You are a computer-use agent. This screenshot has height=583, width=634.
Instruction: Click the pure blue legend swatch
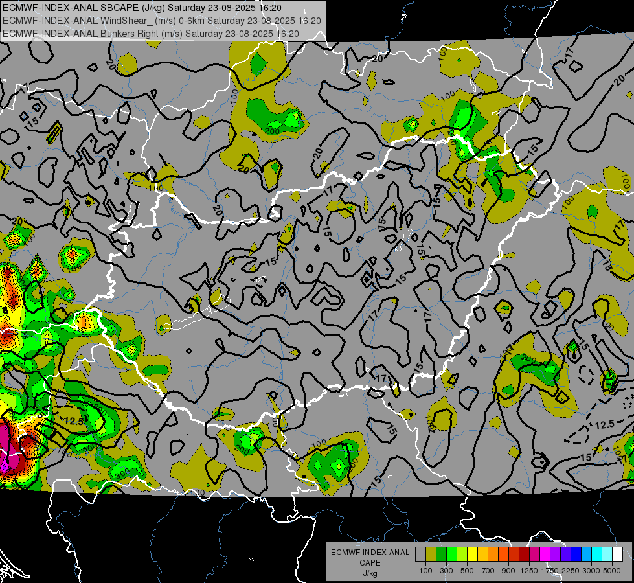tap(576, 554)
